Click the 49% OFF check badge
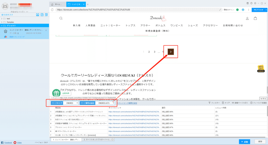Viewport: 268px width, 145px height. 261,69
